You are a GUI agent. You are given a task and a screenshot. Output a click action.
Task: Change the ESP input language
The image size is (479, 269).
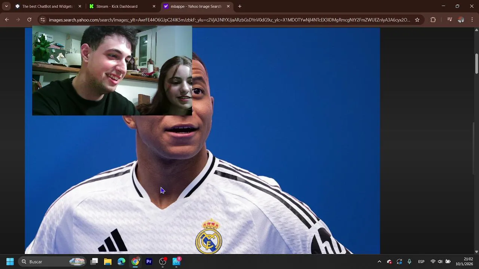point(421,262)
